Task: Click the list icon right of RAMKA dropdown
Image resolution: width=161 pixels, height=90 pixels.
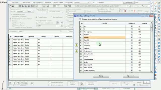Action: tap(62, 26)
